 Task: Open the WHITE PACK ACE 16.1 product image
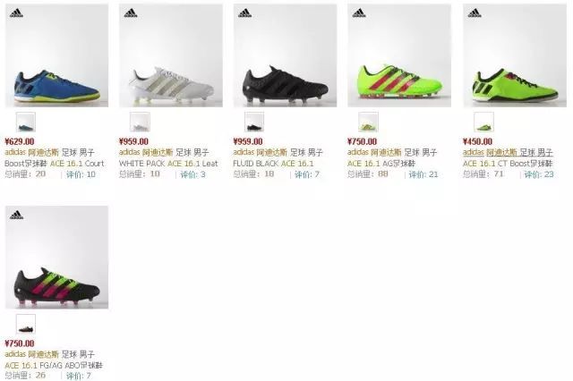(x=171, y=55)
